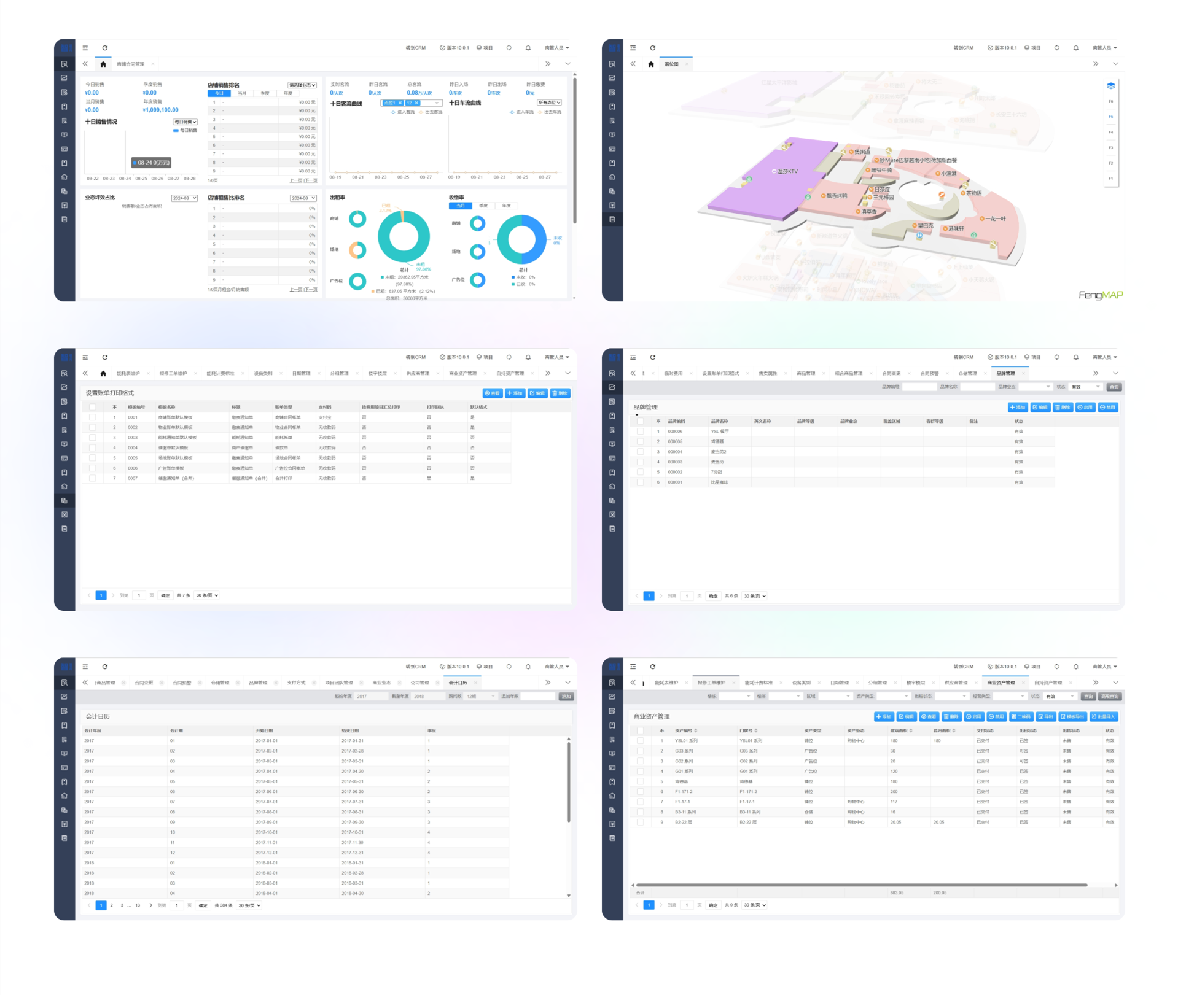The width and height of the screenshot is (1178, 995).
Task: Switch to 公司管理 tab in 会计日历 panel
Action: (419, 683)
